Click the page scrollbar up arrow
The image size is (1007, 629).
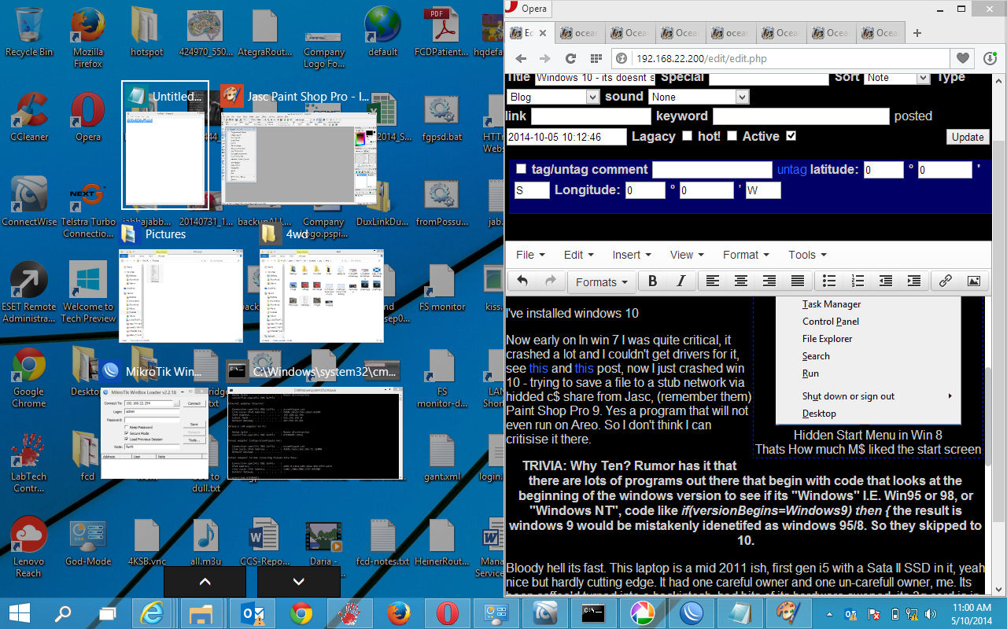pyautogui.click(x=999, y=82)
